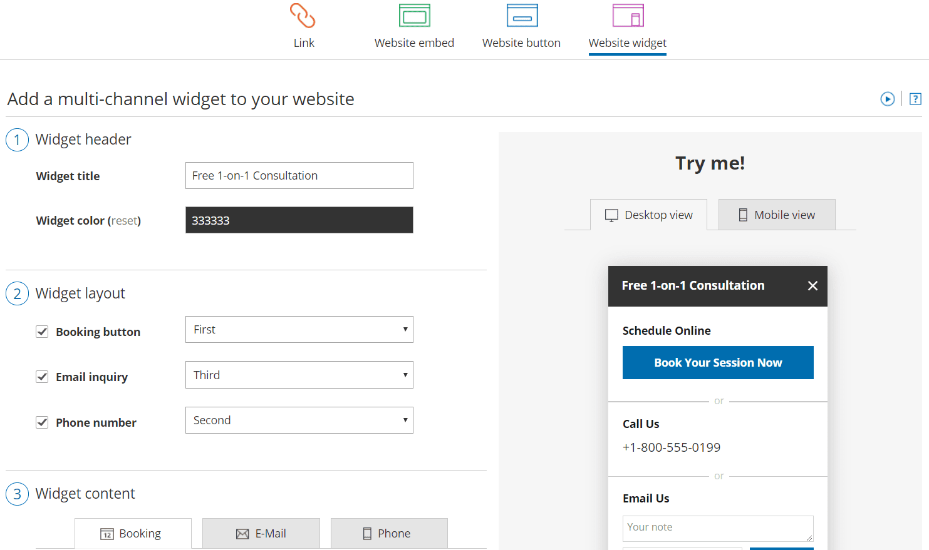The image size is (929, 550).
Task: Select the Phone content tab
Action: (x=389, y=533)
